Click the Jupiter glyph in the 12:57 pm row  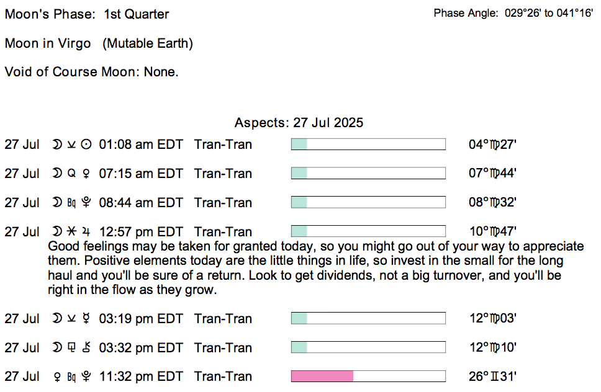click(87, 232)
